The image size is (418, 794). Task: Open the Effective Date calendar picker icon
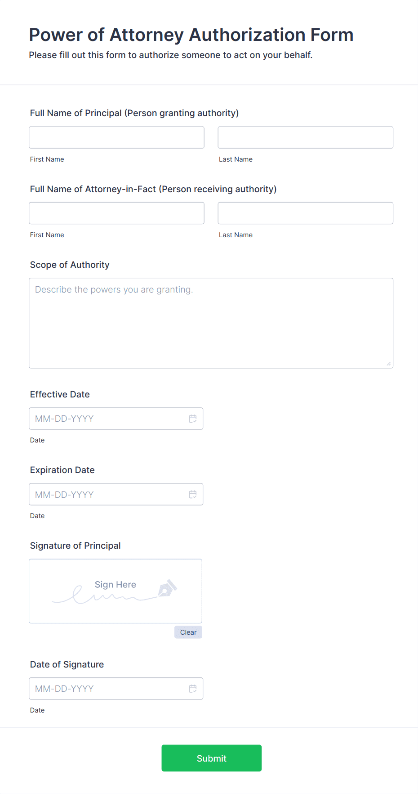coord(193,419)
